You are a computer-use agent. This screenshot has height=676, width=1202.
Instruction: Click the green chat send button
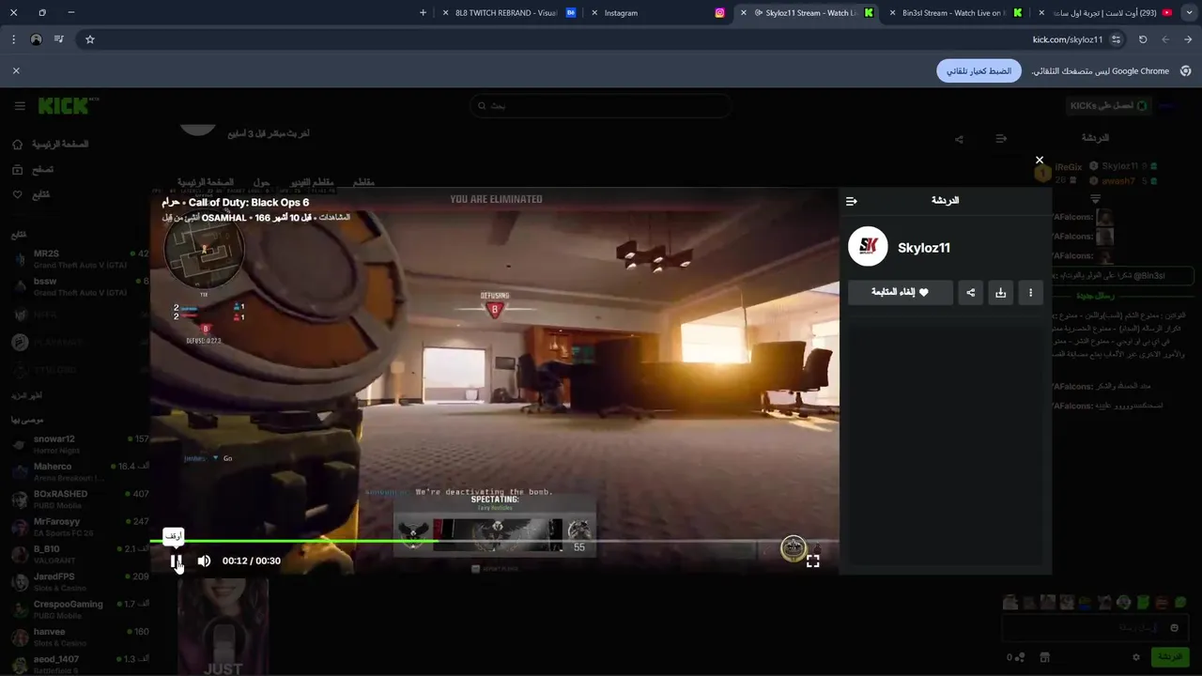(x=1170, y=657)
